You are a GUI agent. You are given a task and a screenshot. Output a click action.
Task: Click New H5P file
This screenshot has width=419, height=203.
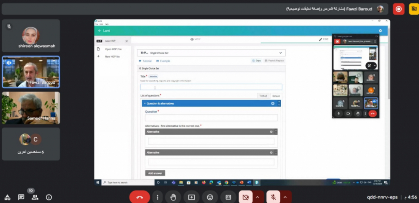click(x=112, y=57)
